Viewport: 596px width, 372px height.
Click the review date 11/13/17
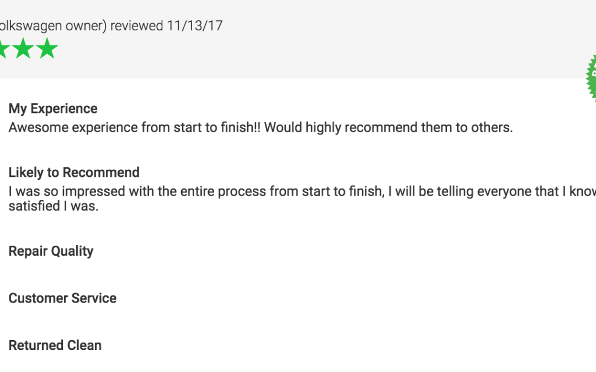coord(195,26)
